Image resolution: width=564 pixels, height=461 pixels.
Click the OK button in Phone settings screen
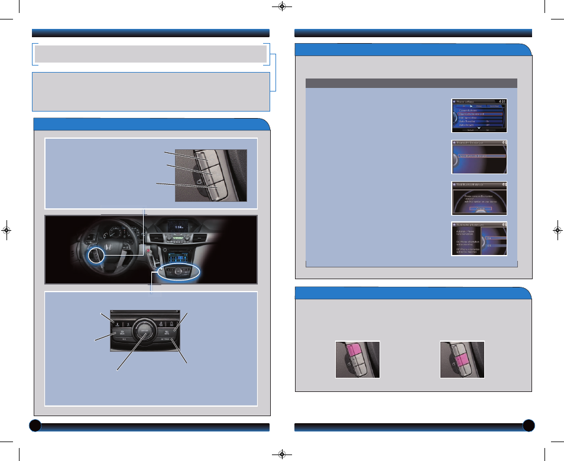(x=488, y=130)
